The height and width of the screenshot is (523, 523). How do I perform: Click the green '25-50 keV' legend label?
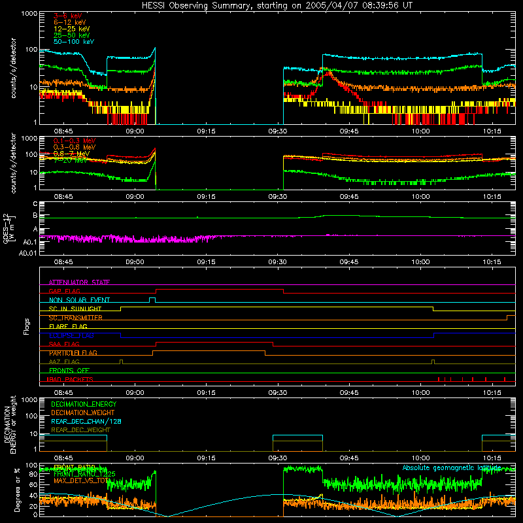pyautogui.click(x=72, y=35)
